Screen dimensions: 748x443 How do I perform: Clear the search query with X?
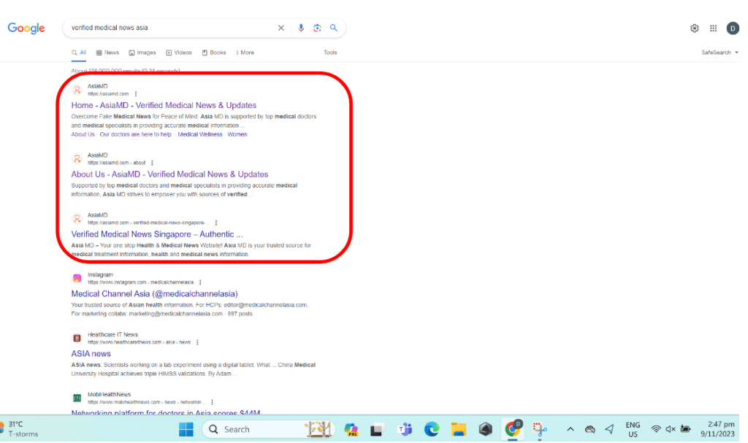pos(281,28)
